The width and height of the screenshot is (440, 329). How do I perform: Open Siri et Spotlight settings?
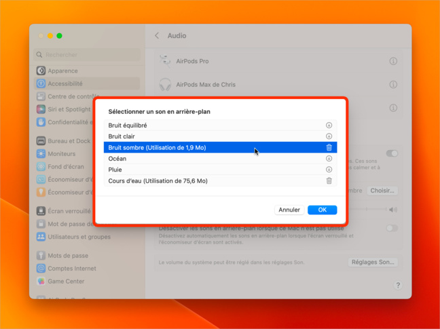point(87,109)
